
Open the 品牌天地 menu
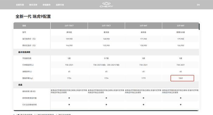(60, 5)
